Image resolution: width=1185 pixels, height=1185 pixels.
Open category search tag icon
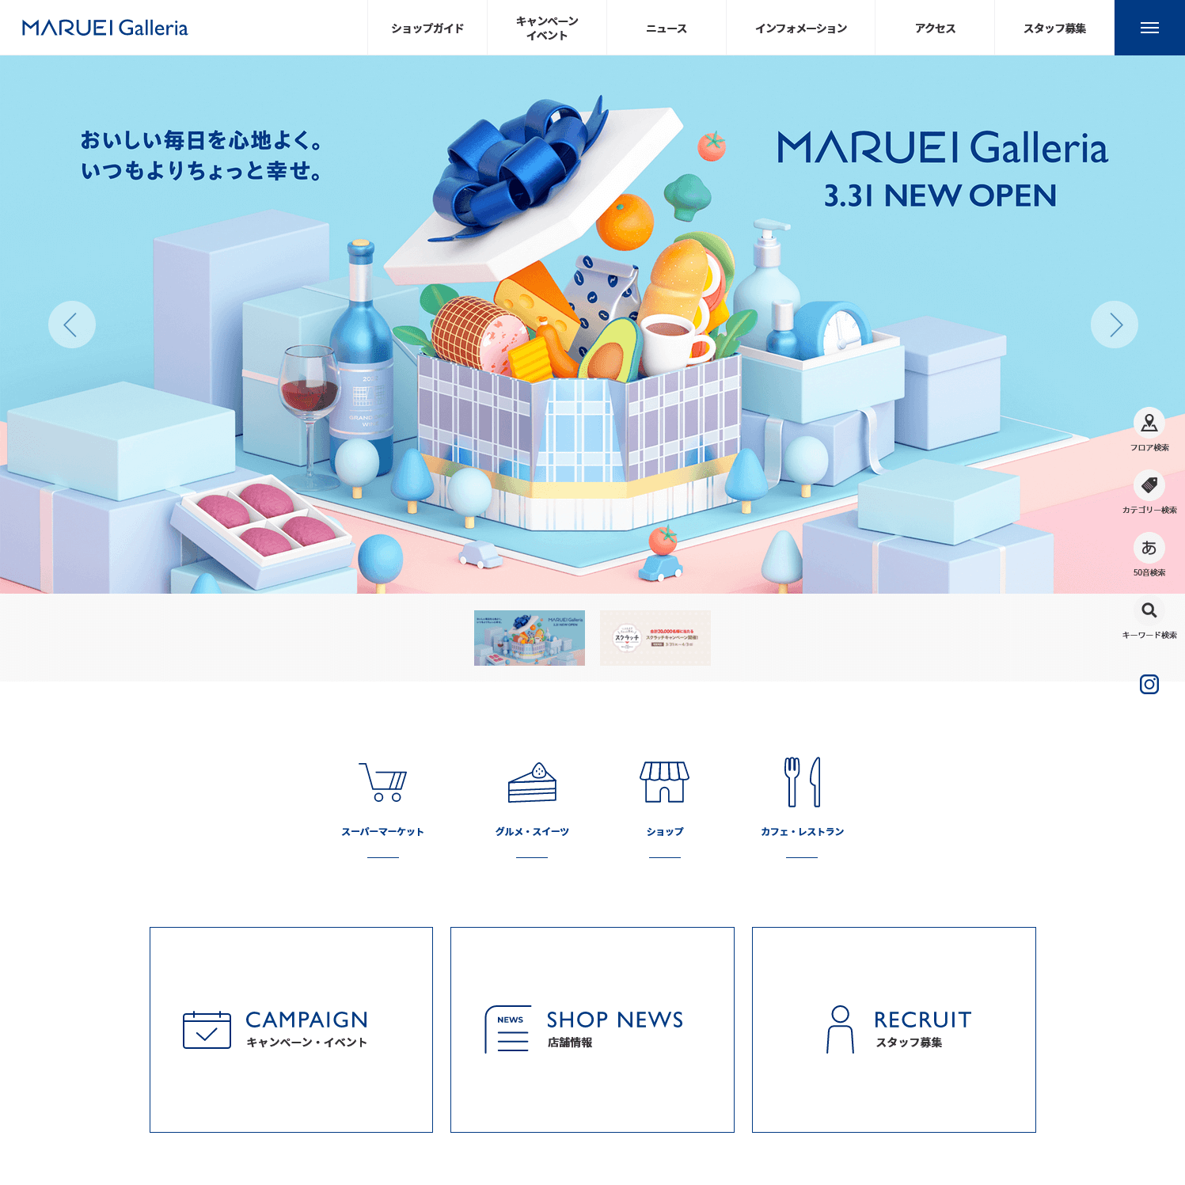[1149, 485]
